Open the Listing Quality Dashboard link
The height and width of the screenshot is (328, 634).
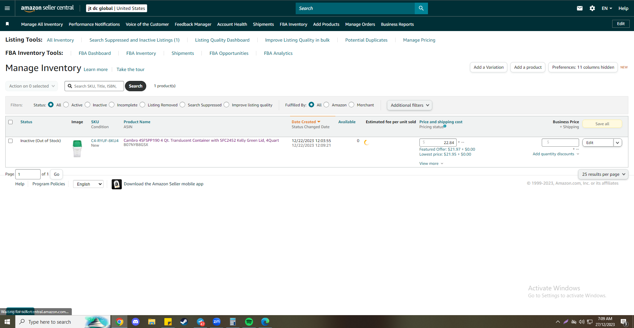point(222,40)
